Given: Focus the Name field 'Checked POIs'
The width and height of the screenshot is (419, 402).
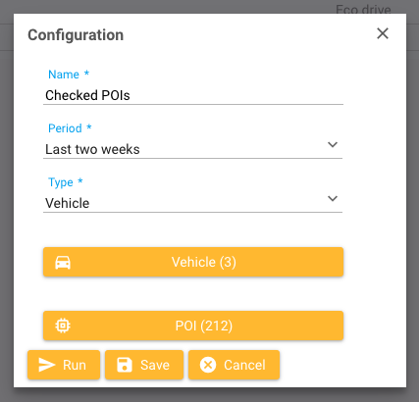Looking at the screenshot, I should coord(193,96).
